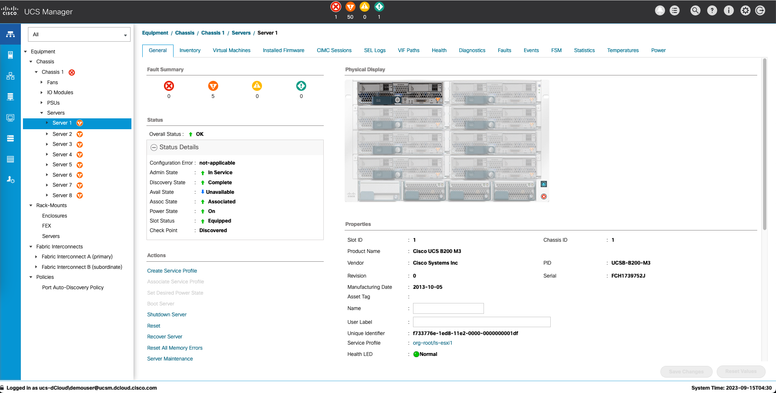Open the Installed Firmware tab

pyautogui.click(x=283, y=50)
